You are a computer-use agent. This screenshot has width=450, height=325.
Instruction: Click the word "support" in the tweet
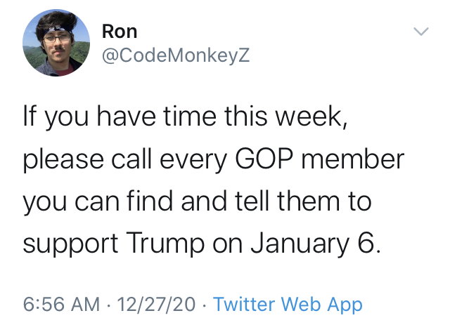[x=70, y=244]
